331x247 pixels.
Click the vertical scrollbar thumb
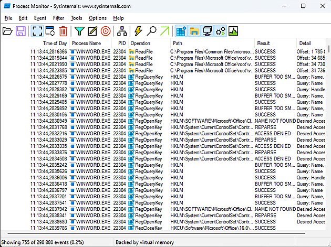tap(328, 49)
